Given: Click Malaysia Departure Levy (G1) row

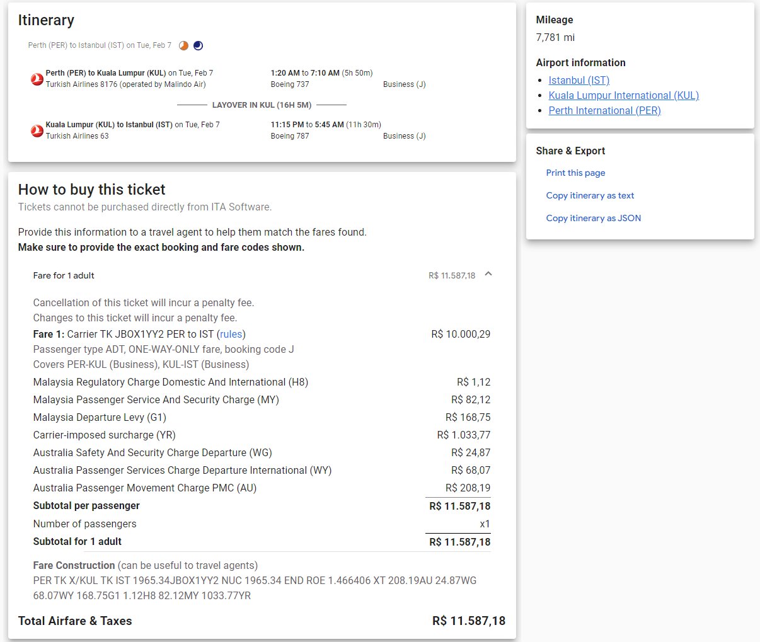Looking at the screenshot, I should [262, 417].
